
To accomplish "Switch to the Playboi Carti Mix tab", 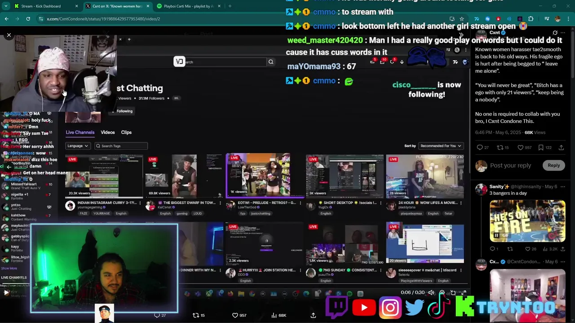I will 188,6.
